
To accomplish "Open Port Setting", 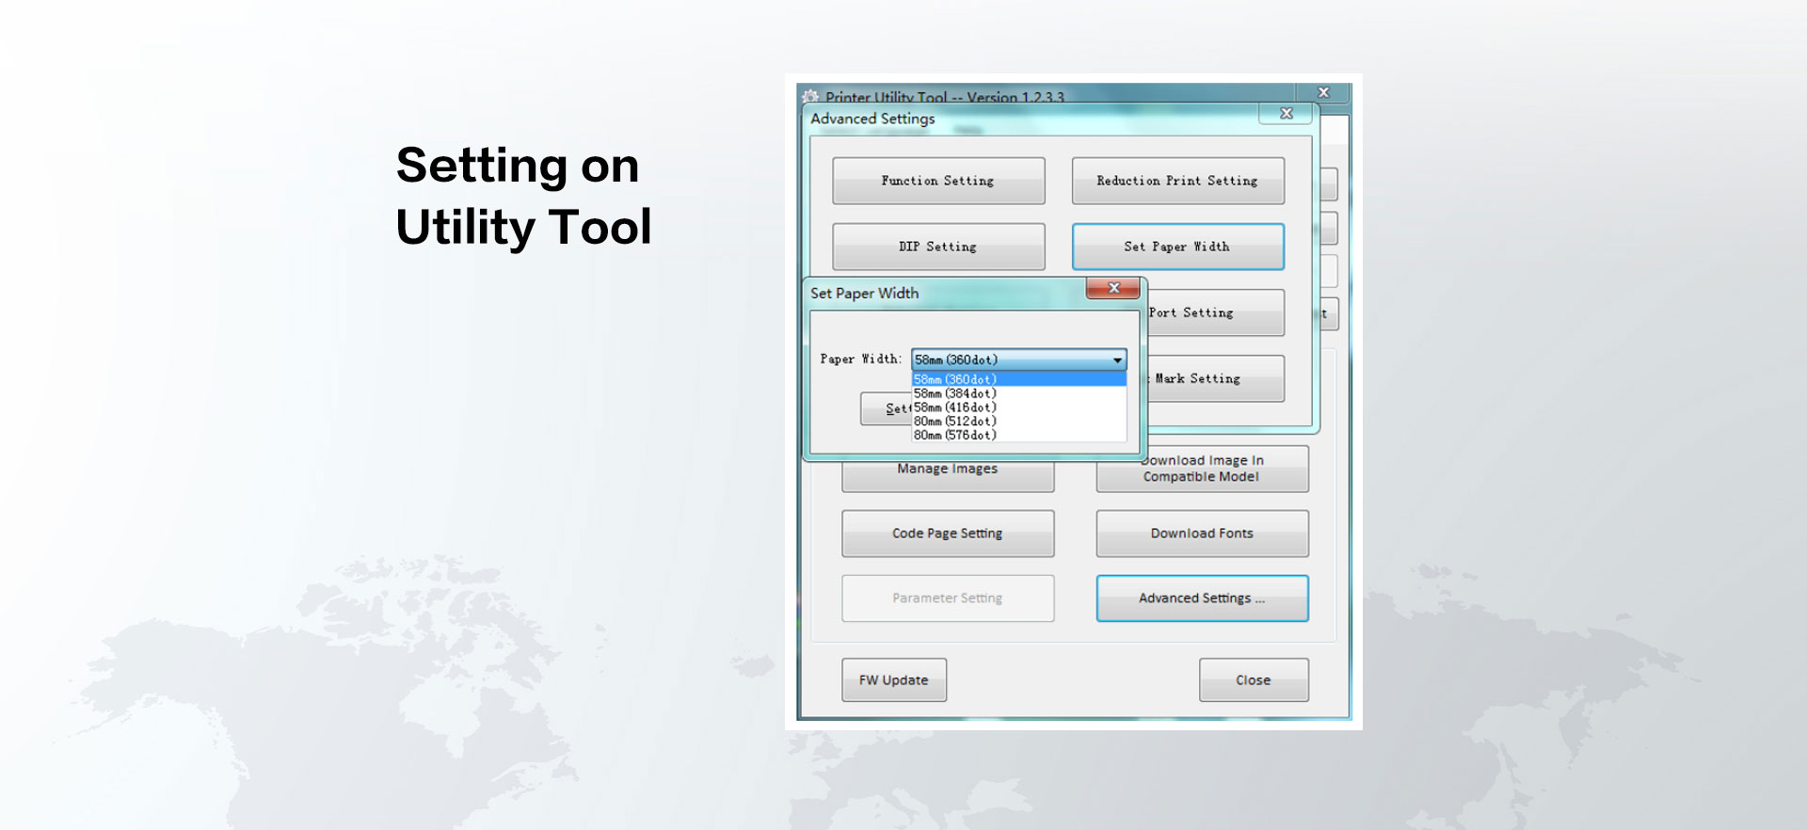I will point(1212,312).
